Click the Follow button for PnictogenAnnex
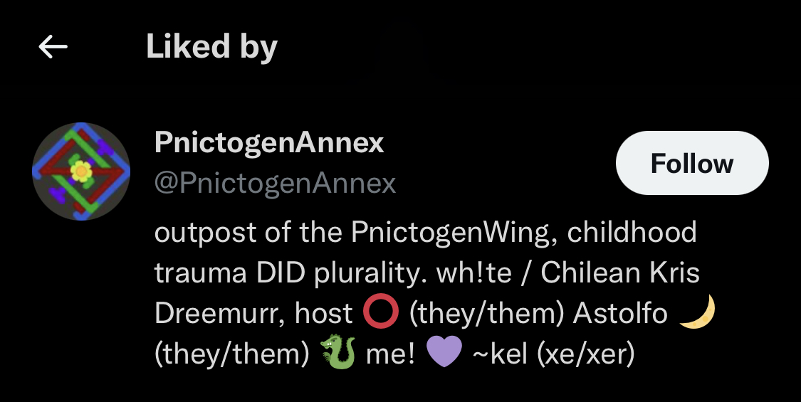This screenshot has width=801, height=402. pyautogui.click(x=692, y=163)
